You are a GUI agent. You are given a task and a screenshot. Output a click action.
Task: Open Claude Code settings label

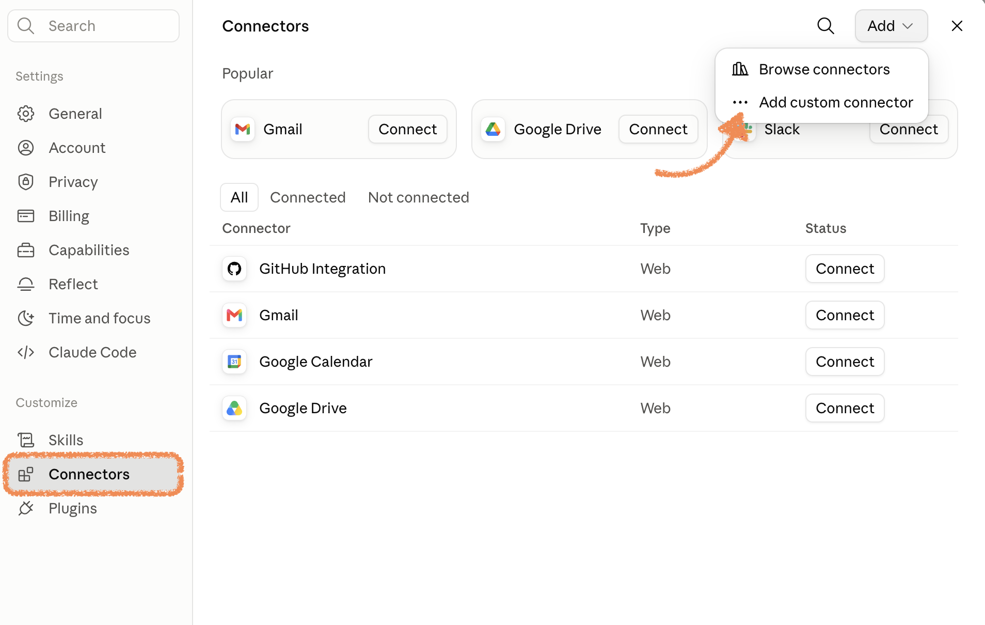[92, 352]
